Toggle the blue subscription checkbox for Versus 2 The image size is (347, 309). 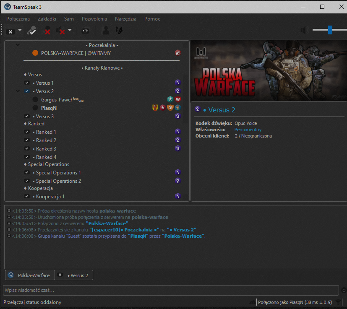(x=27, y=91)
